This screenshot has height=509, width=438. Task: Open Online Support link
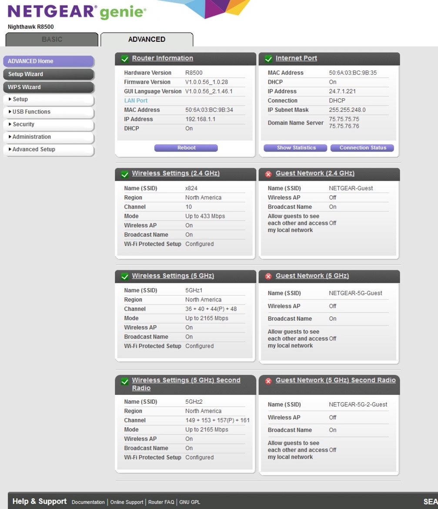(x=127, y=502)
